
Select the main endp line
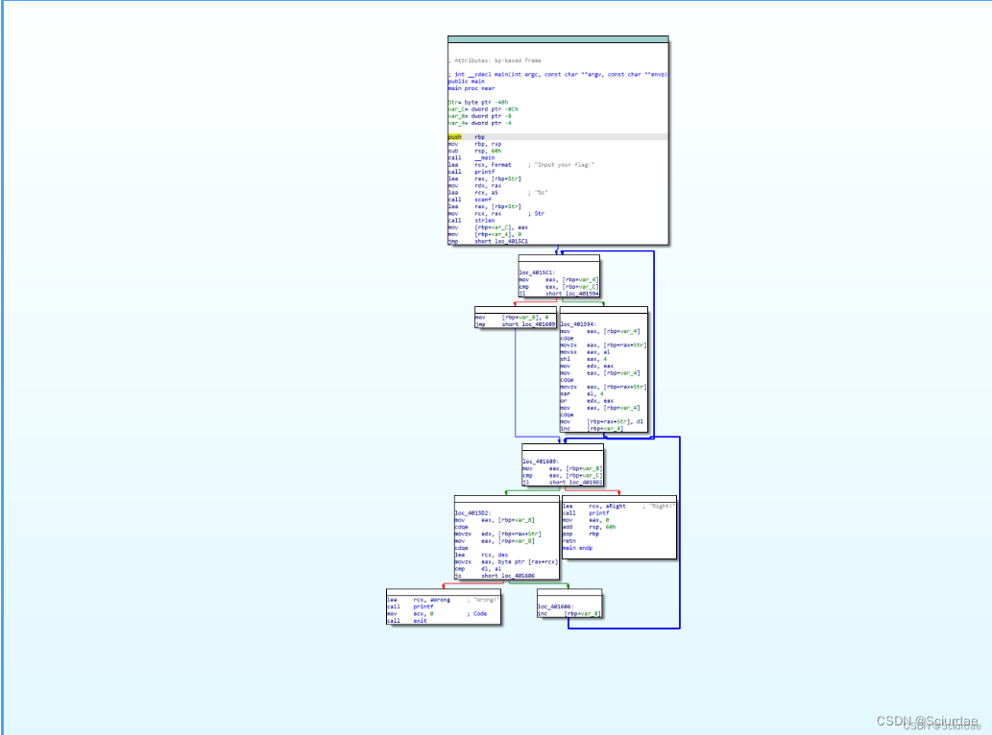[x=577, y=548]
